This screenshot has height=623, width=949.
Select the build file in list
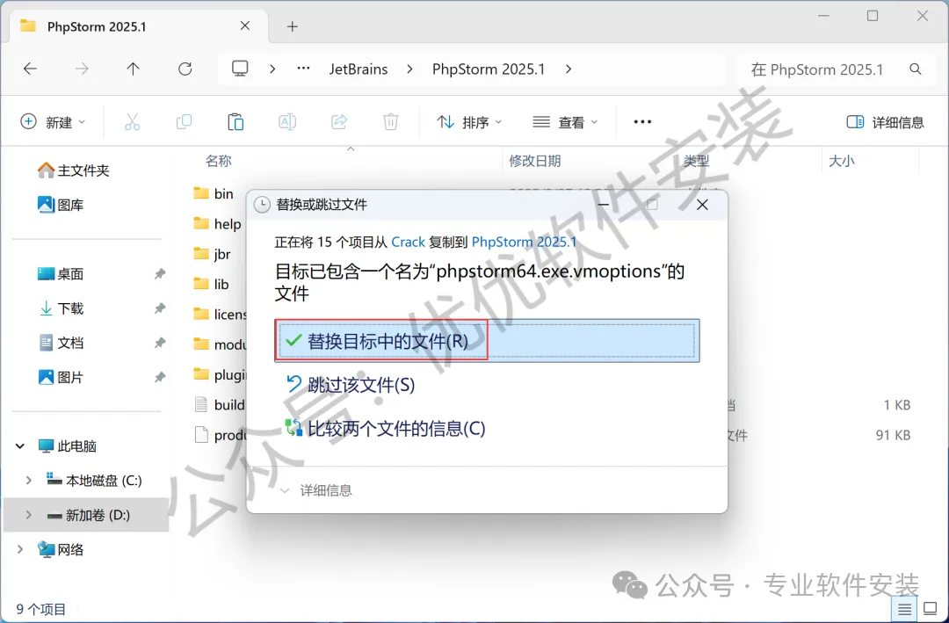(219, 405)
